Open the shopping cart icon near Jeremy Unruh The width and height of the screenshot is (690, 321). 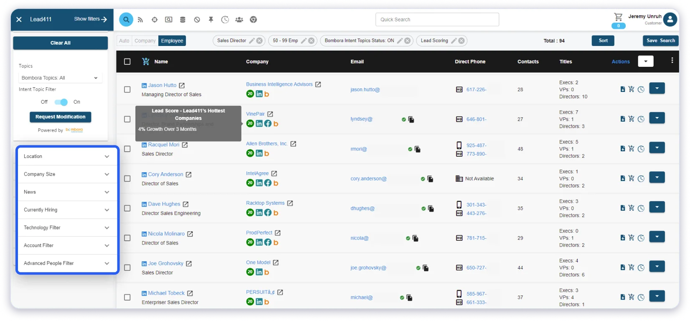click(618, 17)
